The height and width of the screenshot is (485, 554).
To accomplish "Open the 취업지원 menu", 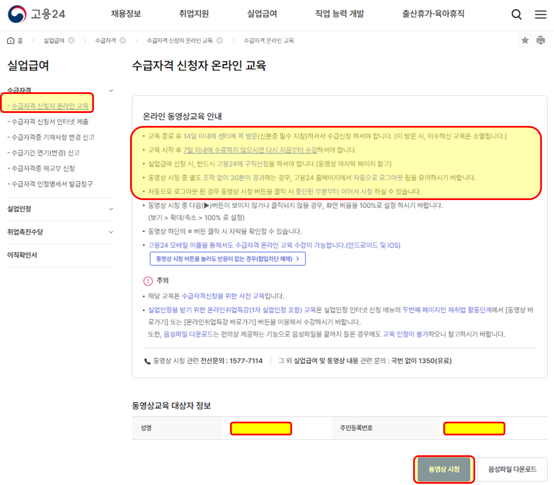I will 193,13.
